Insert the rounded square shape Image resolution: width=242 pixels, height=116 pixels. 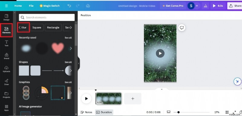35,71
